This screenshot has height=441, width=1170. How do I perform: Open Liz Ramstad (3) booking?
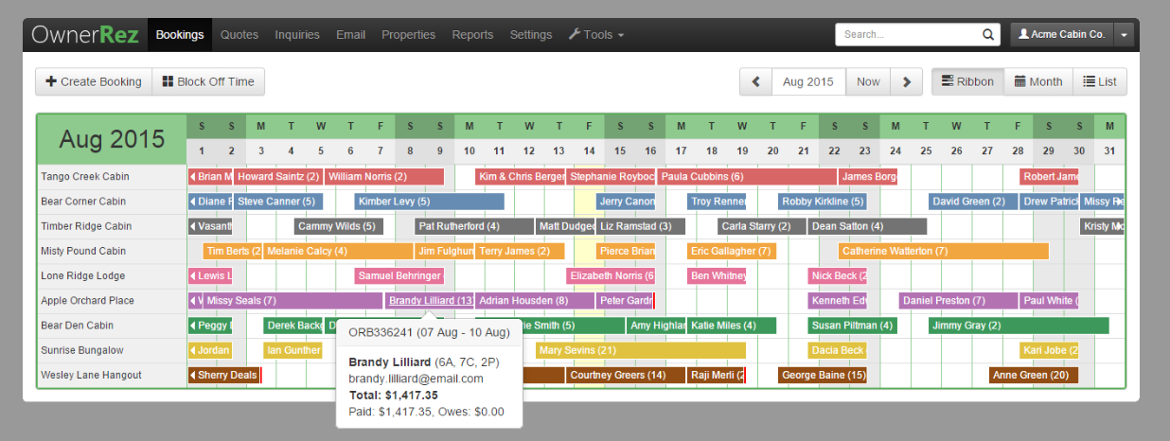pos(641,226)
